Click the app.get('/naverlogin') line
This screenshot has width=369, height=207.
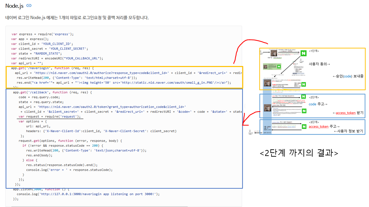coord(52,68)
